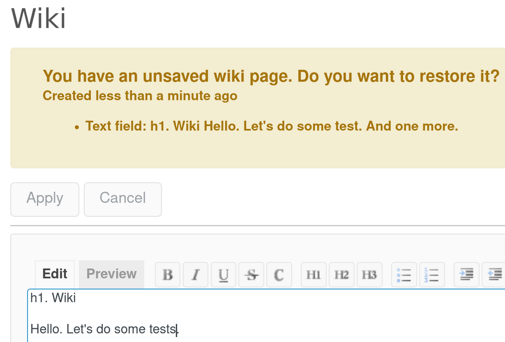Screen dimensions: 505x342
Task: Insert inline code with the C icon
Action: 279,274
